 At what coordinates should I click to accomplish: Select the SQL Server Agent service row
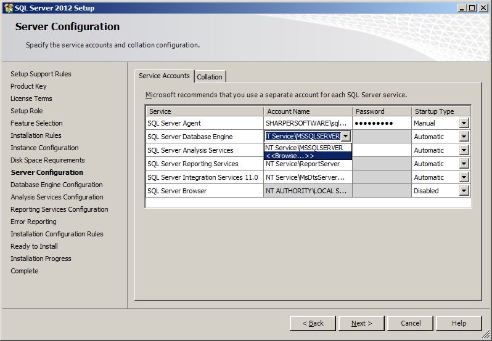point(205,123)
